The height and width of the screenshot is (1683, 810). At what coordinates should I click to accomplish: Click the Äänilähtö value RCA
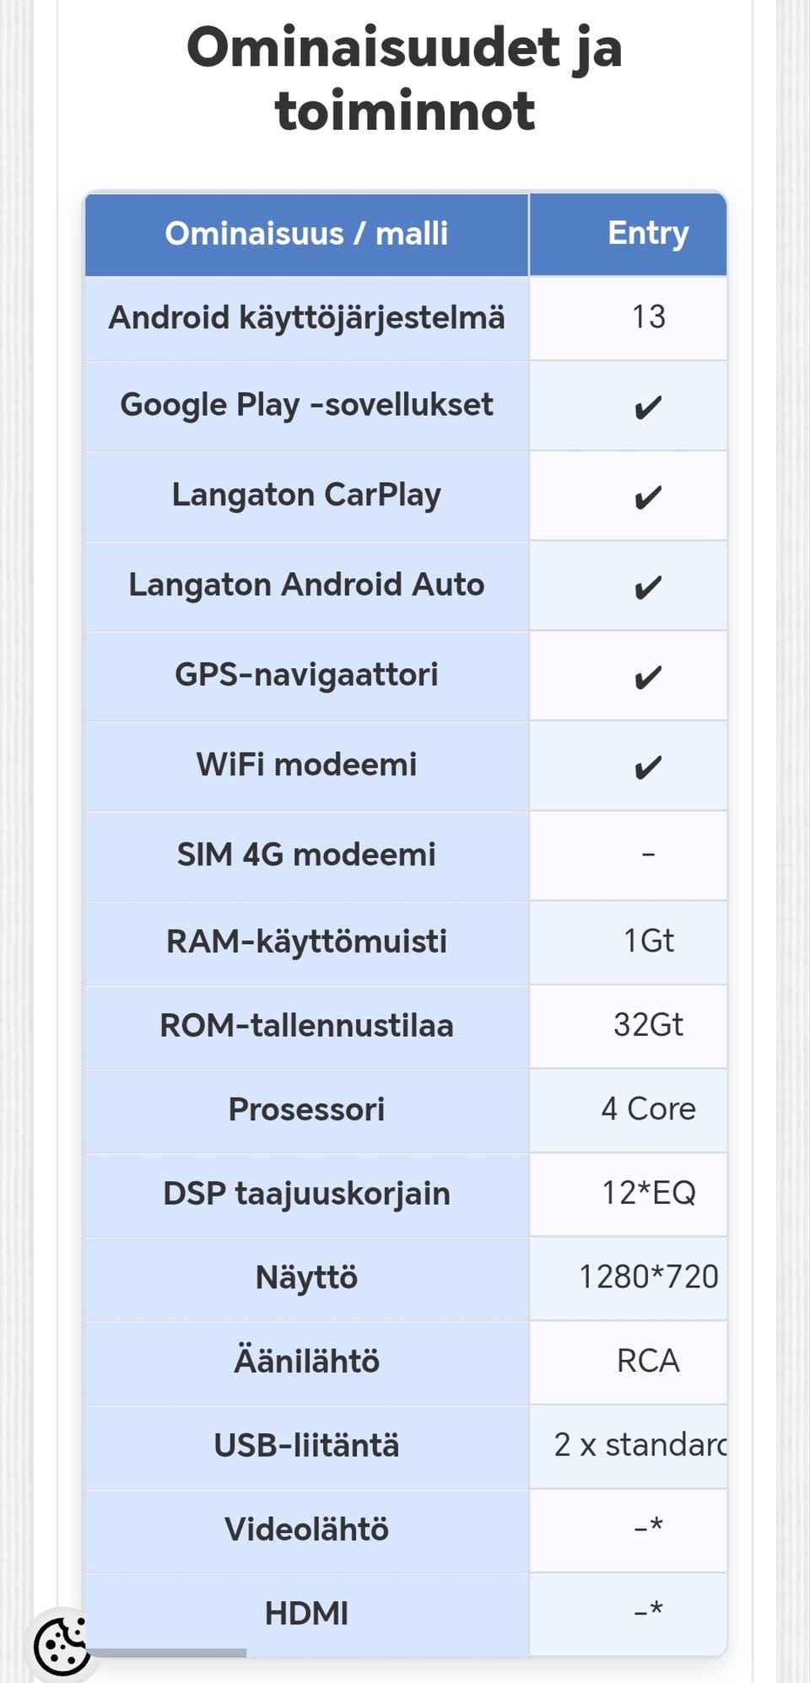coord(648,1361)
